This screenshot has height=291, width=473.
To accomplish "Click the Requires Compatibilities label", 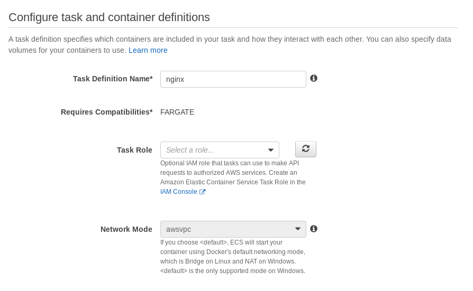I will 106,112.
